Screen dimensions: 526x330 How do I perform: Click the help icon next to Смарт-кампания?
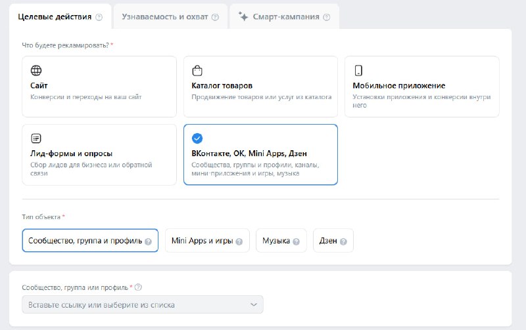(x=325, y=17)
